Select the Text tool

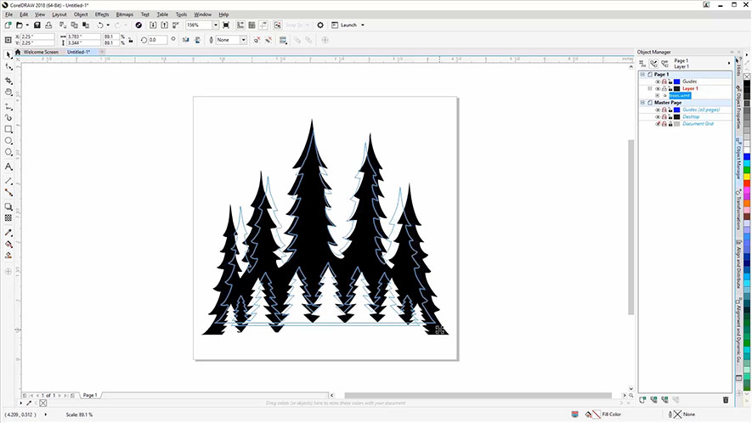tap(8, 166)
